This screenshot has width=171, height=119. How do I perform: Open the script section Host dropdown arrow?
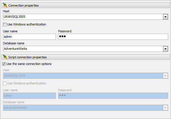tap(165, 76)
